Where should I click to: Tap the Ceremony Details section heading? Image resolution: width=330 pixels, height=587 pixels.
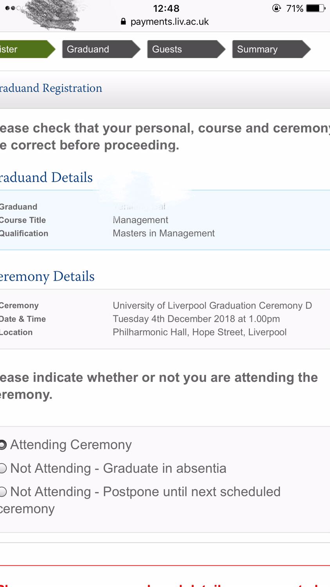click(47, 276)
